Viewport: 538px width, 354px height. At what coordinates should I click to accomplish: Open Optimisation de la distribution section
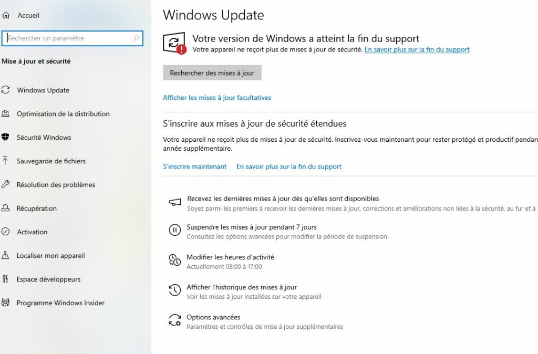click(x=63, y=114)
